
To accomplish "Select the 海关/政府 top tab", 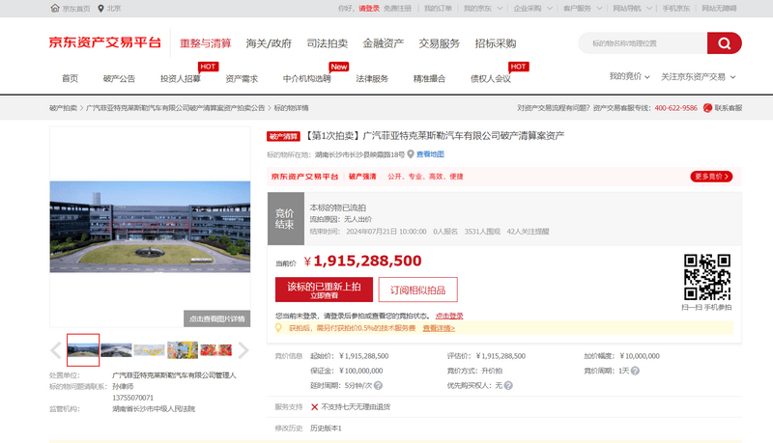I will point(269,43).
